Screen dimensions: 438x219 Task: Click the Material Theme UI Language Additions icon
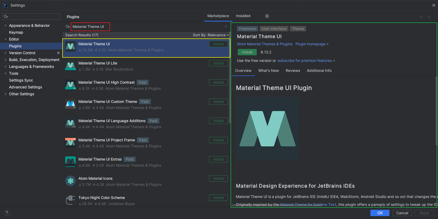70,123
